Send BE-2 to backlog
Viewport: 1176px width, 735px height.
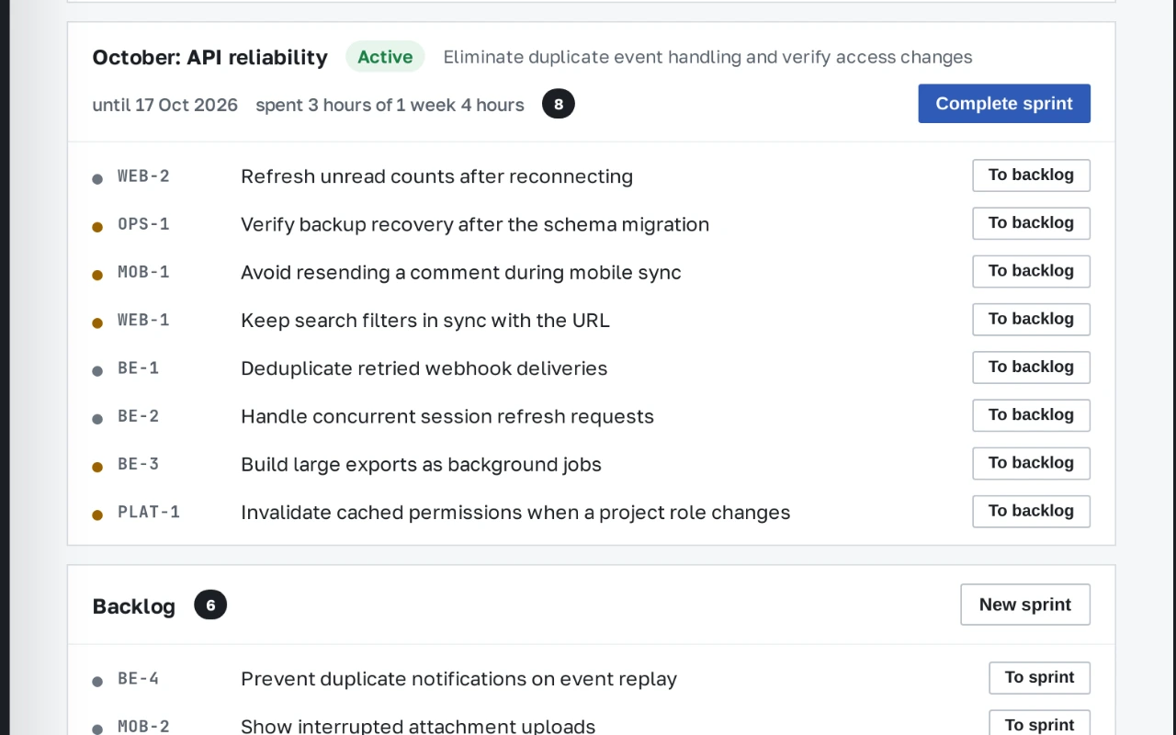[x=1031, y=414]
